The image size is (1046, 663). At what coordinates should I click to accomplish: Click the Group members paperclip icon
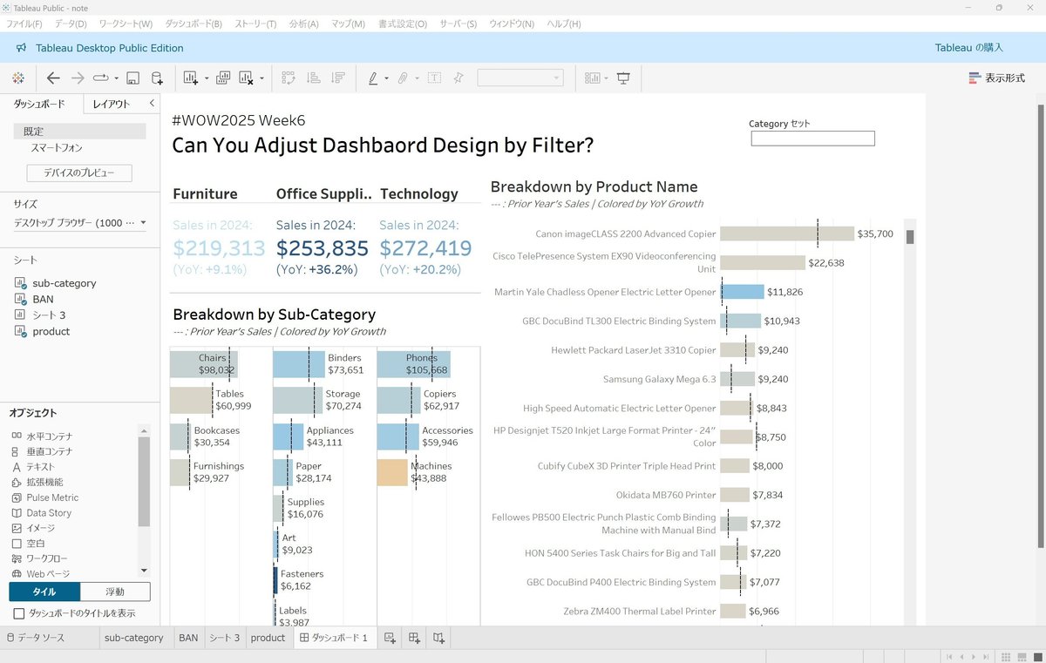click(403, 78)
